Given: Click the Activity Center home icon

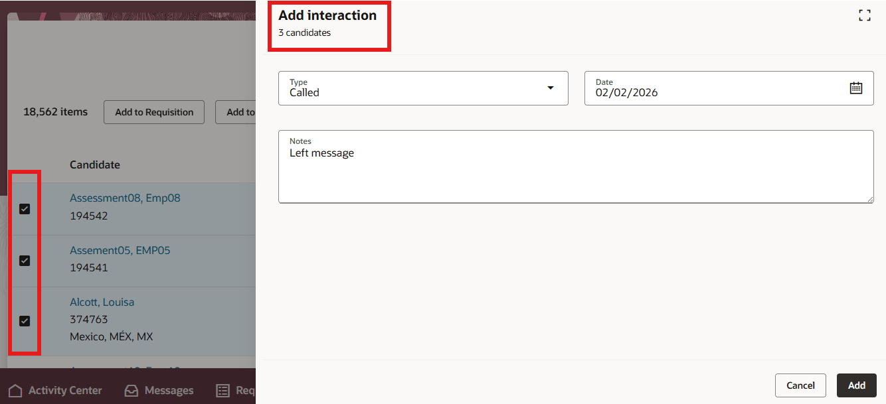Looking at the screenshot, I should pyautogui.click(x=16, y=390).
